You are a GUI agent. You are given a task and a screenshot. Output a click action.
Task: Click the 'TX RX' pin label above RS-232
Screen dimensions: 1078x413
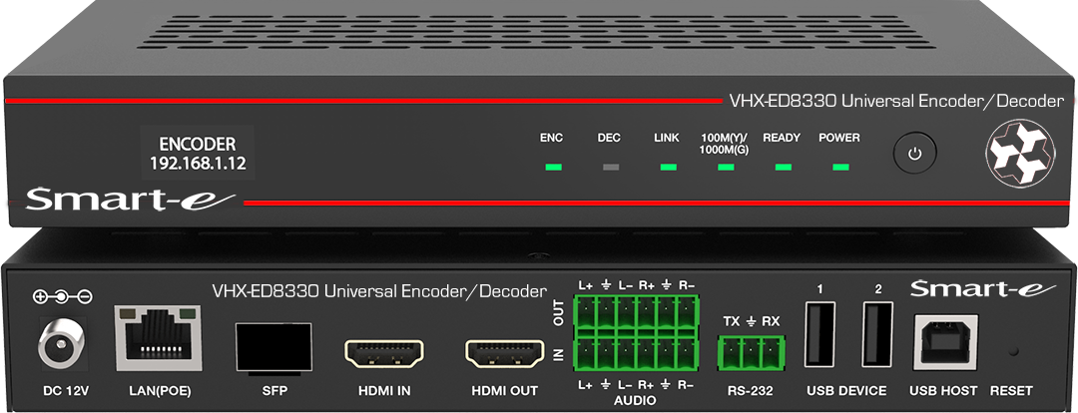pyautogui.click(x=750, y=321)
